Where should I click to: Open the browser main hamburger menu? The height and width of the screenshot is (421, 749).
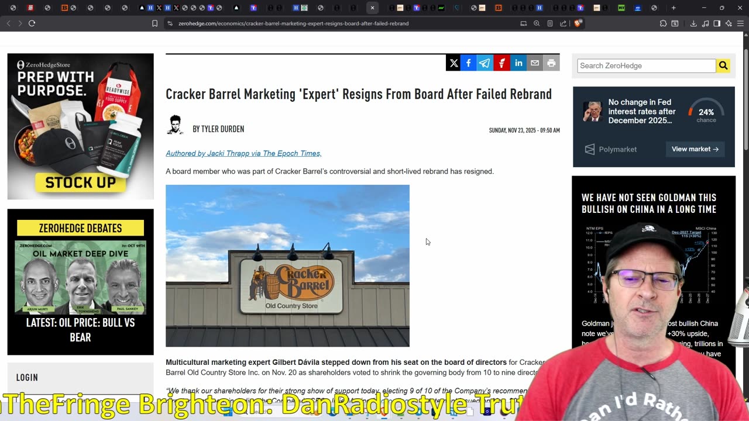click(x=740, y=23)
